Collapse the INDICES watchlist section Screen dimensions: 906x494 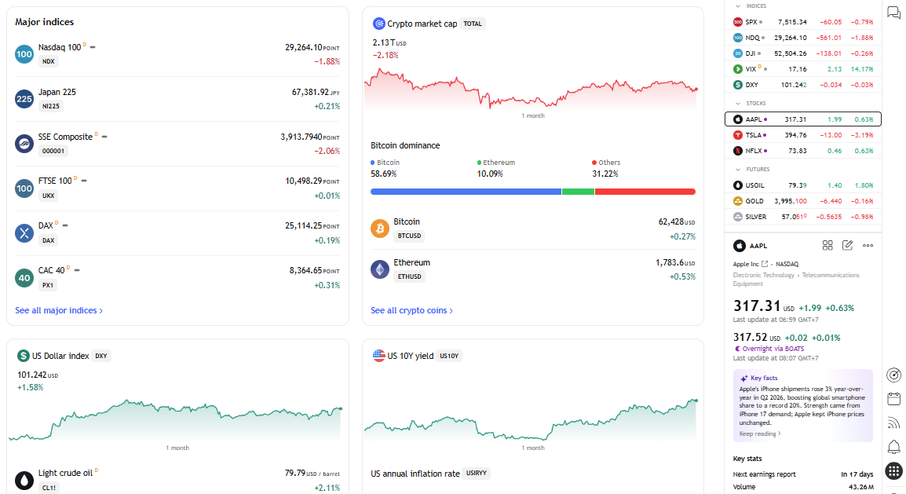tap(738, 5)
